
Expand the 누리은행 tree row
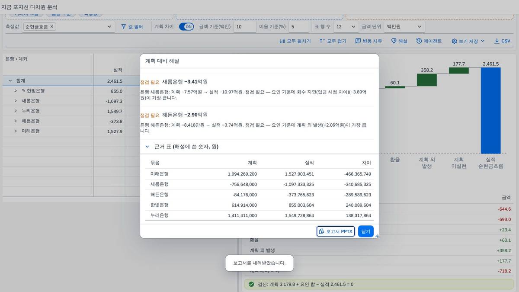[16, 111]
